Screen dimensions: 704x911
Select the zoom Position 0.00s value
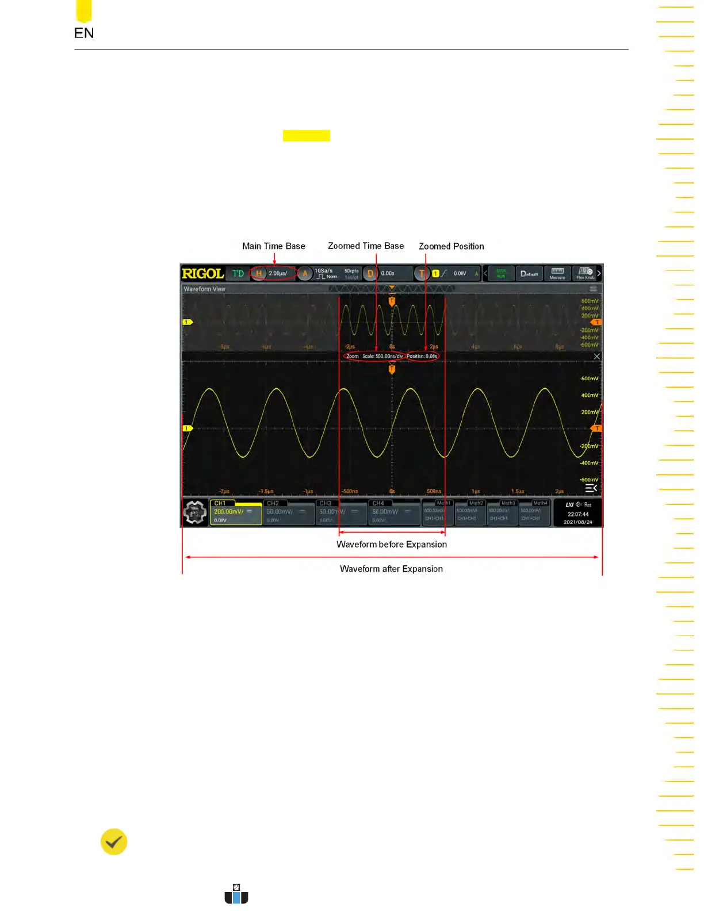422,357
